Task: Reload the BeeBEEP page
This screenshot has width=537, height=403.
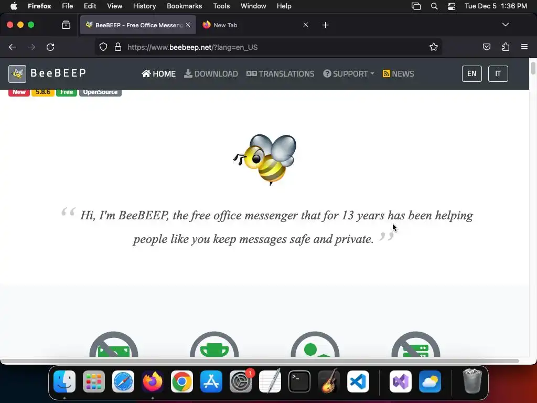Action: pos(50,47)
